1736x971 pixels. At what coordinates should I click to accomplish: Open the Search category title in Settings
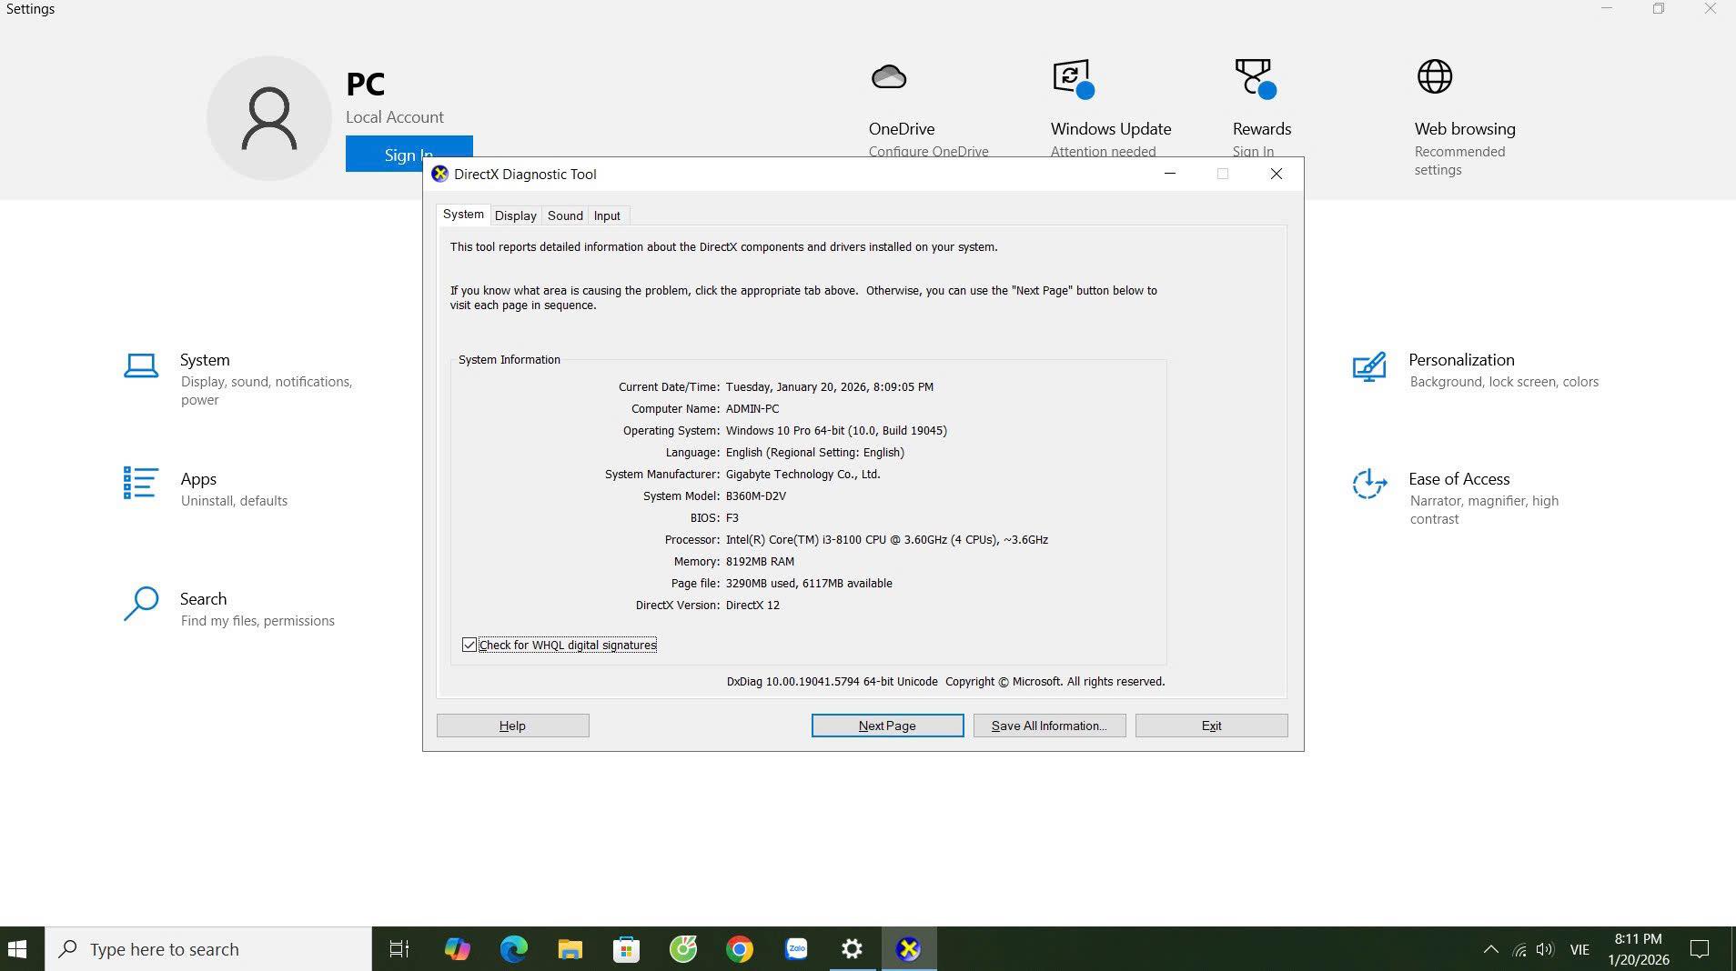click(203, 599)
